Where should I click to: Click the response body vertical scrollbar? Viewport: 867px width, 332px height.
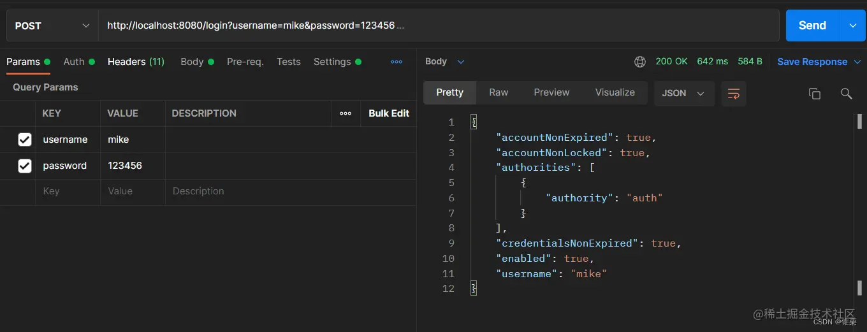coord(859,191)
